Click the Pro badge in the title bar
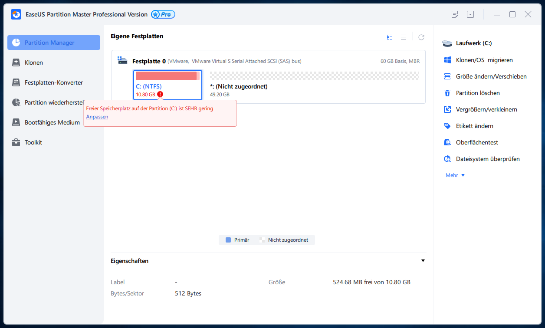Screen dimensions: 545x328 click(163, 14)
